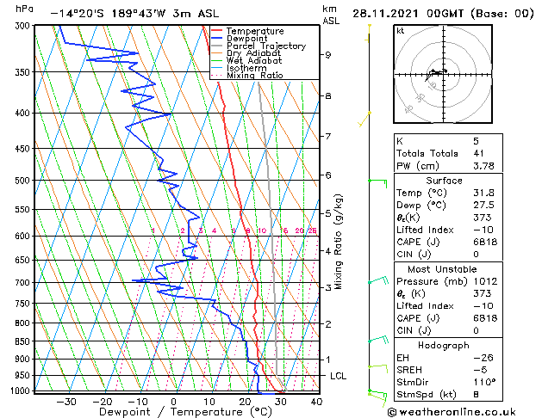Click the date heading "28.11.2021 00GMT (Base: 00)"
Screen dimensions: 542x418
coord(443,14)
